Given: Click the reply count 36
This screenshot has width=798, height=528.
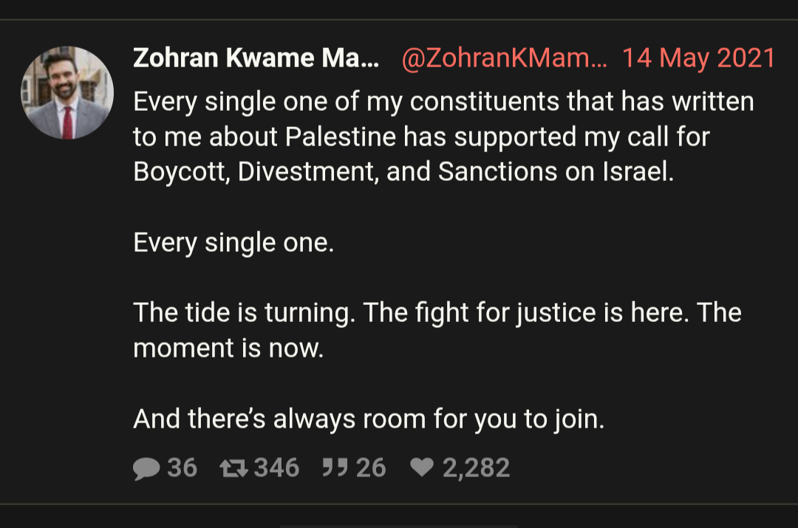Looking at the screenshot, I should [x=183, y=468].
